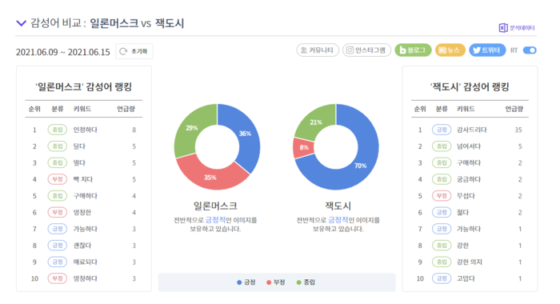Click the 초기화 reset button
560x304 pixels.
(x=134, y=51)
